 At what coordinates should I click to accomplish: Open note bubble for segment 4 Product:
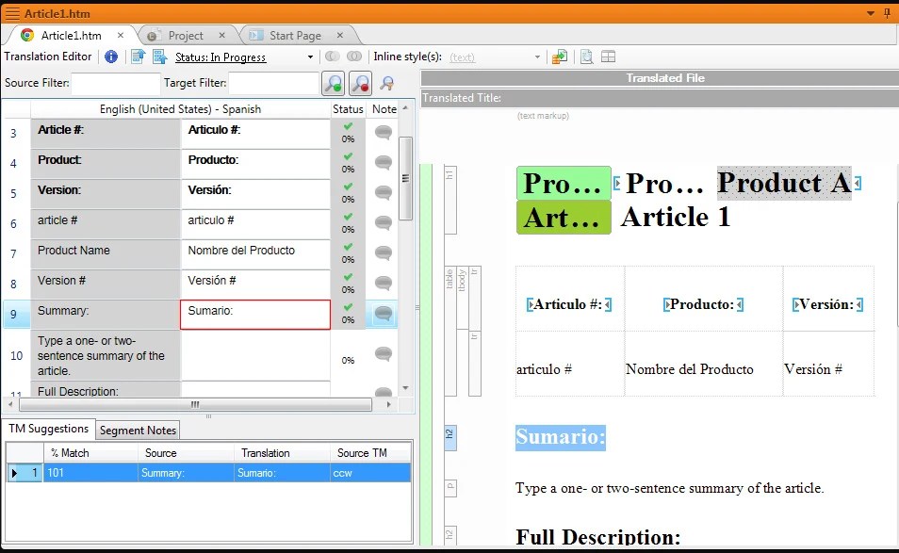pos(383,163)
